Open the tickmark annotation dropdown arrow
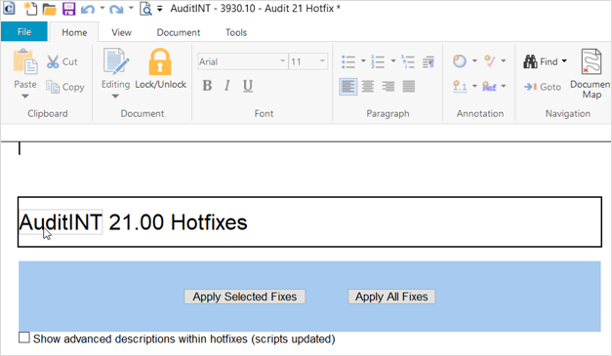The height and width of the screenshot is (356, 612). [504, 60]
